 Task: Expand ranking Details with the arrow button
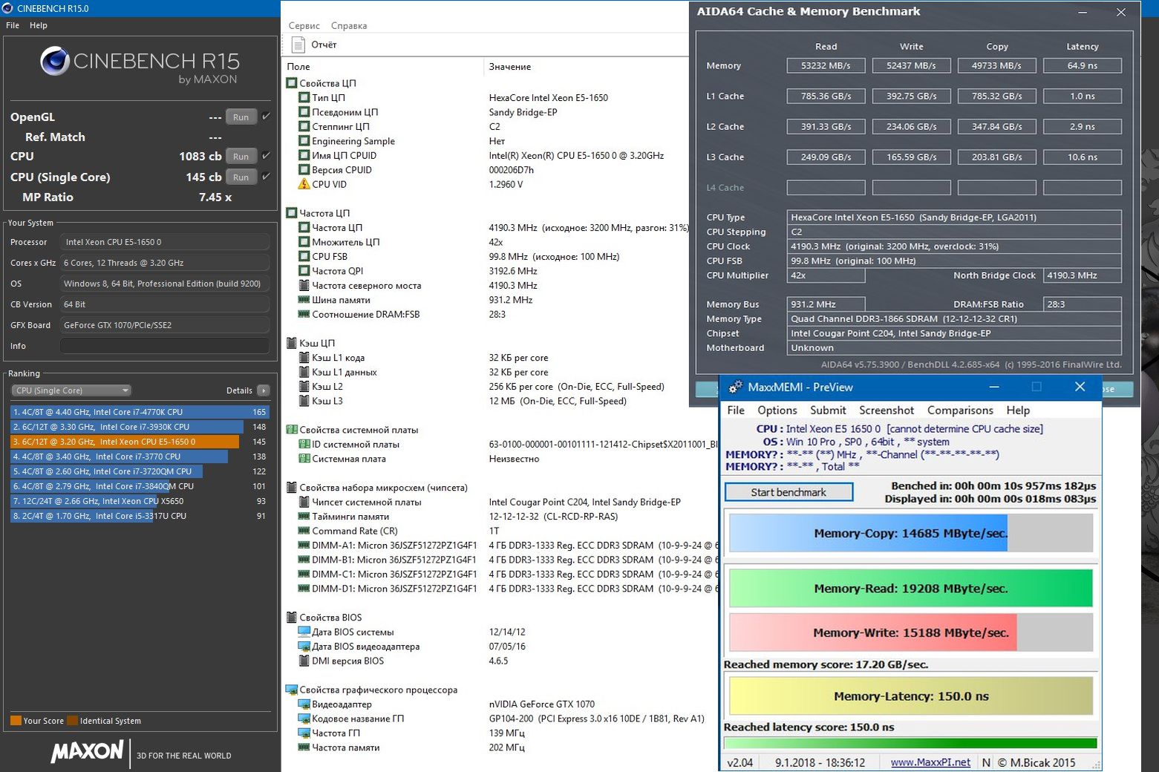(263, 390)
